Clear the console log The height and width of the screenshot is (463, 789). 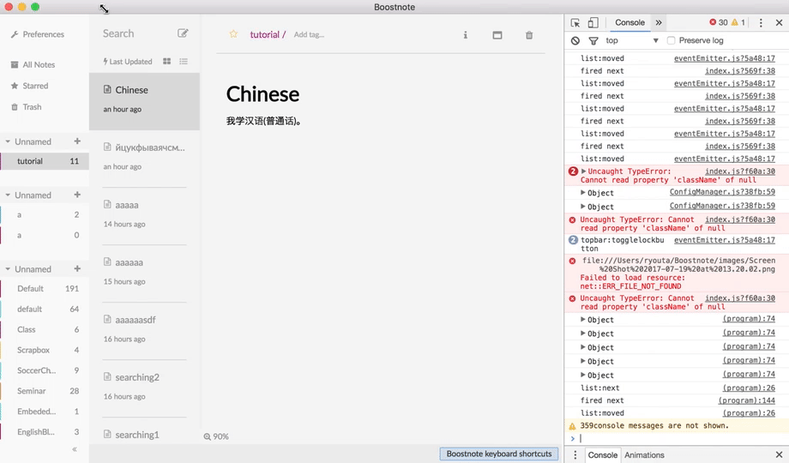(575, 41)
